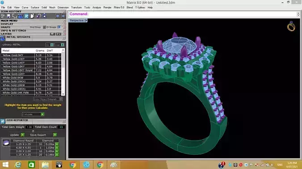Open the Surface menu
302x169 pixels.
35,8
